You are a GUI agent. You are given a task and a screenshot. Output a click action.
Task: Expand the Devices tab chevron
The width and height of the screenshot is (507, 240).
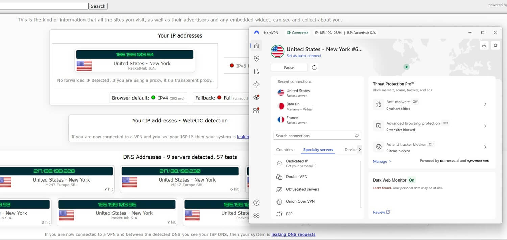click(x=359, y=149)
